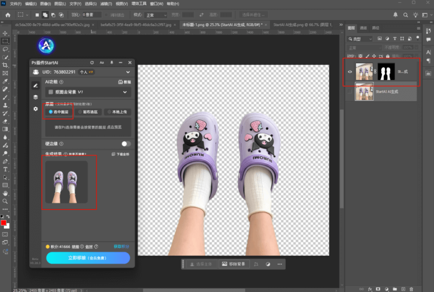The image size is (434, 292).
Task: Click the 移除背景 button below the canvas
Action: point(235,264)
